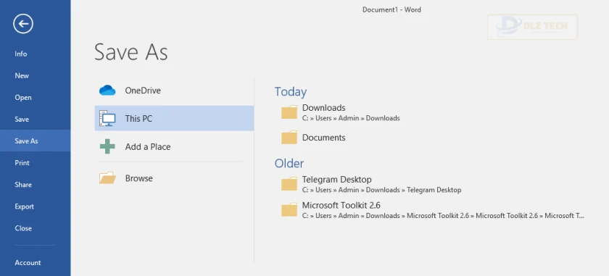
Task: Open the Downloads recent folder name
Action: coord(323,107)
